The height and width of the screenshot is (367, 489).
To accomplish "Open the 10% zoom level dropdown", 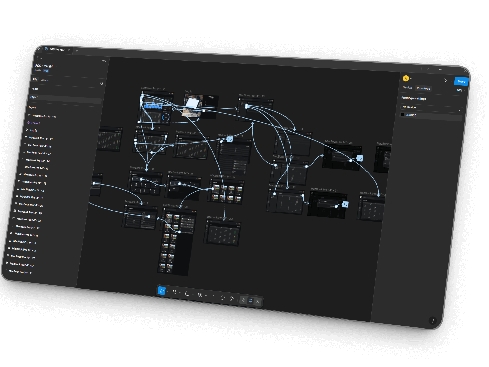I will [x=461, y=90].
